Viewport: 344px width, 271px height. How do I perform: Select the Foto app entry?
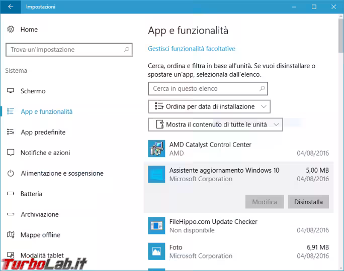coord(238,251)
